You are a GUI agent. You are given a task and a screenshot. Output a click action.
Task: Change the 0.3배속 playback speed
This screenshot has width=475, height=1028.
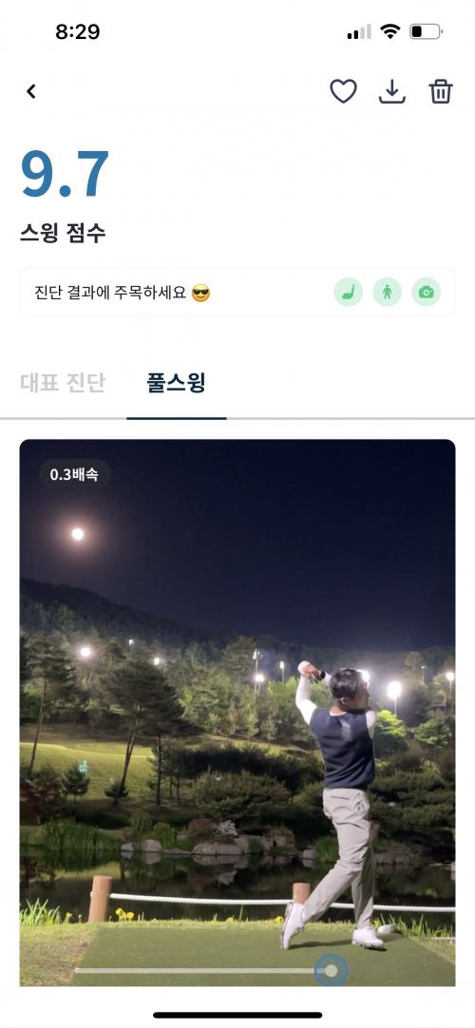tap(74, 475)
